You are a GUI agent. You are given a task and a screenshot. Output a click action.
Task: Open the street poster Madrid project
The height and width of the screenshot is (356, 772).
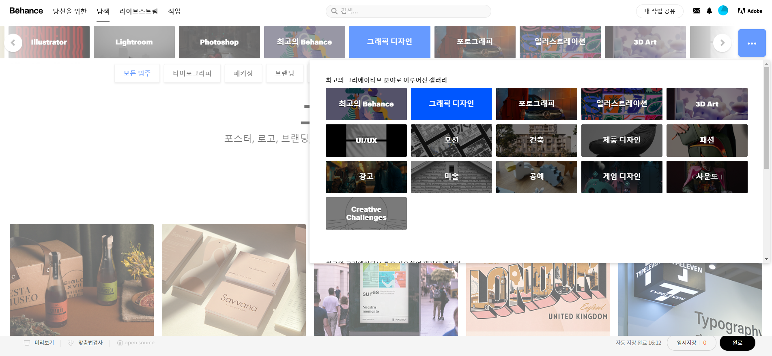[x=386, y=299]
